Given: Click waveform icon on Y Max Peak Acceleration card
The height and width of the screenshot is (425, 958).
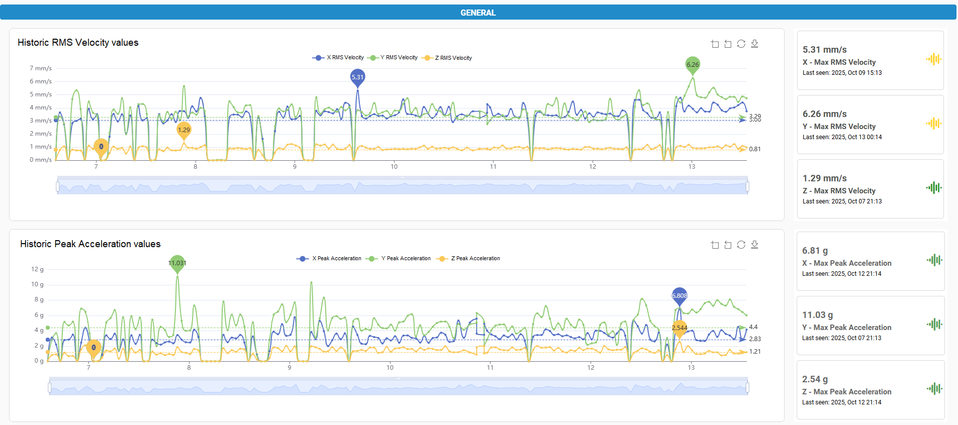Looking at the screenshot, I should (934, 325).
